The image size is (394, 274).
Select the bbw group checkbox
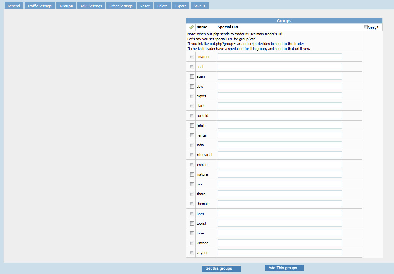click(x=192, y=87)
